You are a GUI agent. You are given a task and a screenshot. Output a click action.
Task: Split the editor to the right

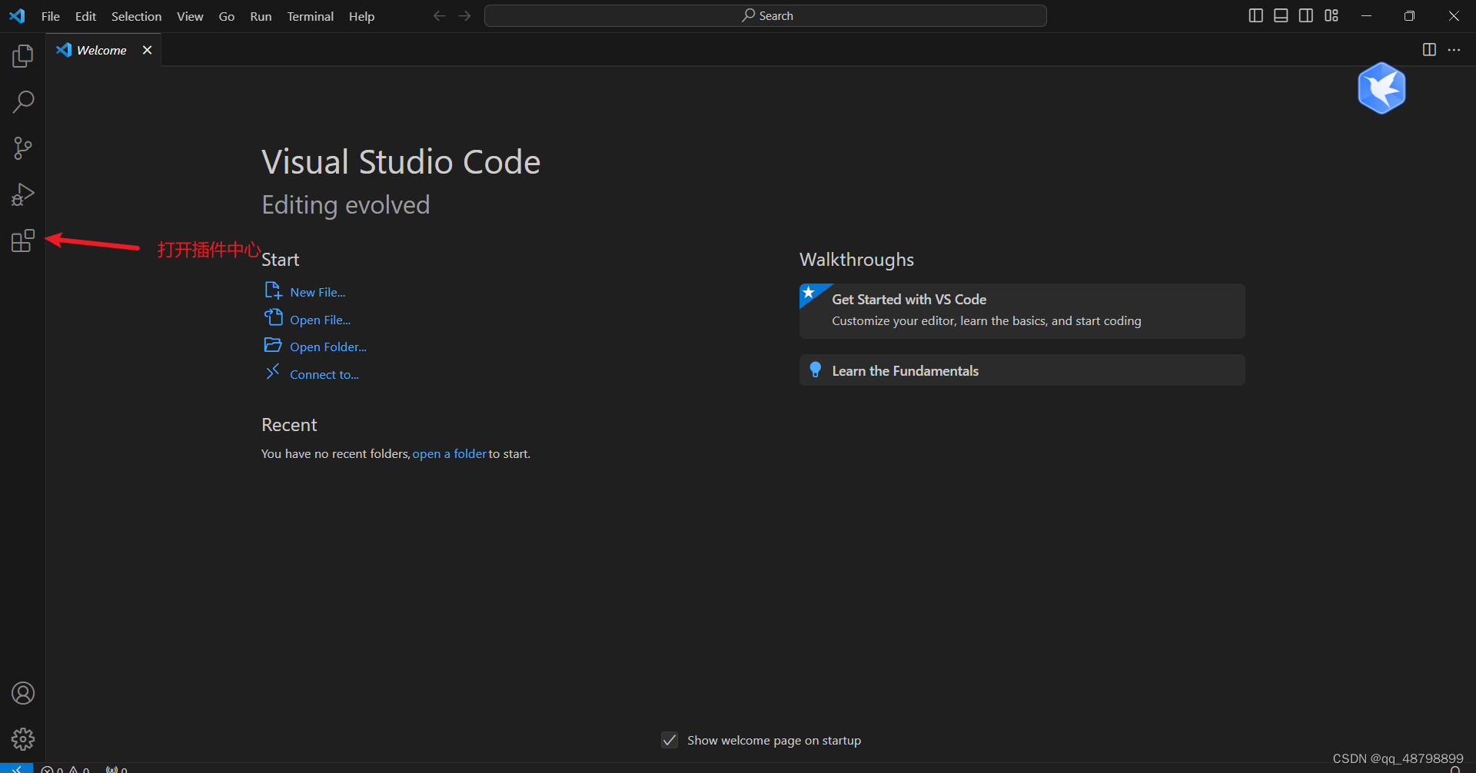click(x=1429, y=49)
